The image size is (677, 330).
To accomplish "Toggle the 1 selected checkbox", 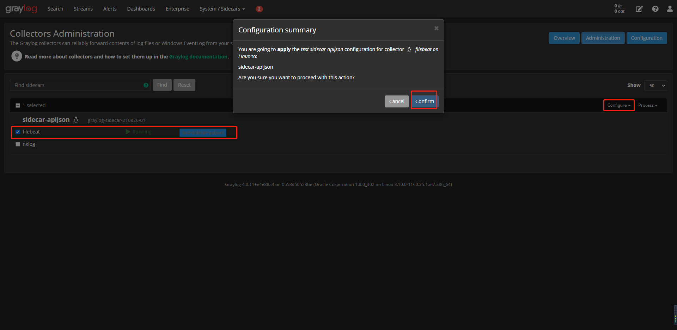I will pyautogui.click(x=18, y=105).
